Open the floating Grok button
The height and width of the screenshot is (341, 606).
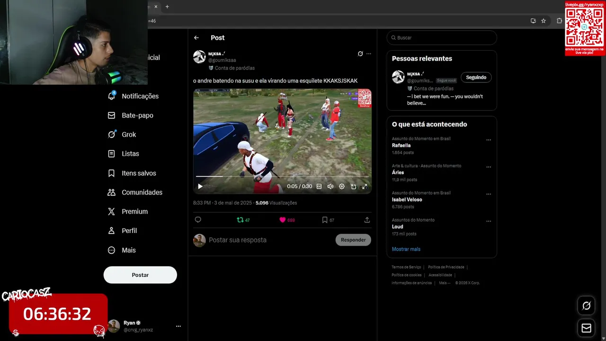click(x=586, y=306)
